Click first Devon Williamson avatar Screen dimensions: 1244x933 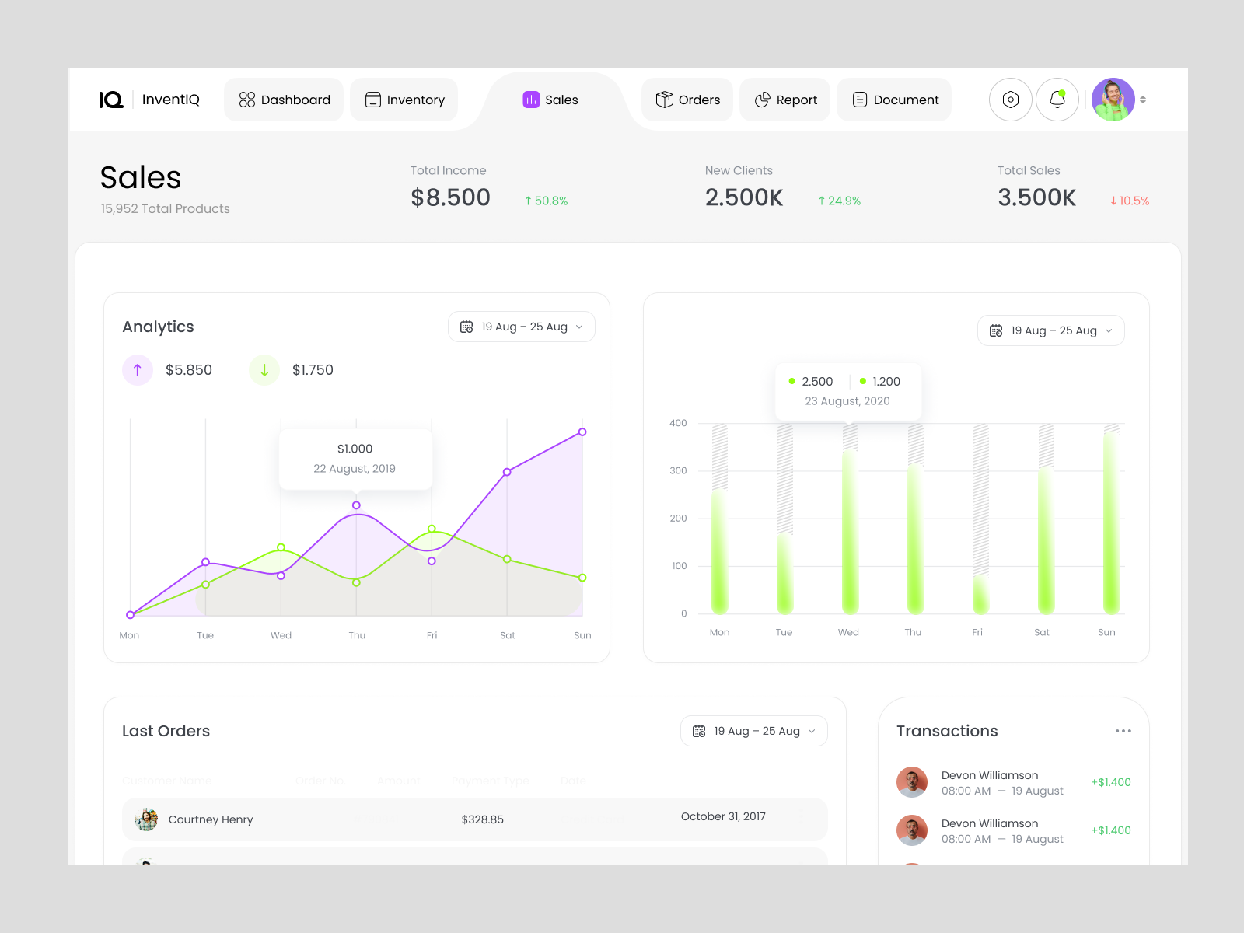click(x=912, y=782)
